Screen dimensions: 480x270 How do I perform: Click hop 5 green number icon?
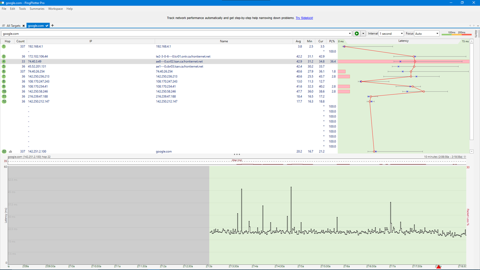click(x=4, y=66)
